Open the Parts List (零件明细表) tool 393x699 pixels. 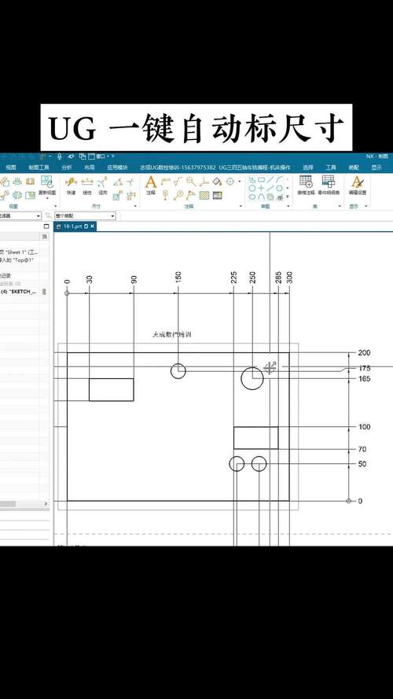click(x=329, y=182)
